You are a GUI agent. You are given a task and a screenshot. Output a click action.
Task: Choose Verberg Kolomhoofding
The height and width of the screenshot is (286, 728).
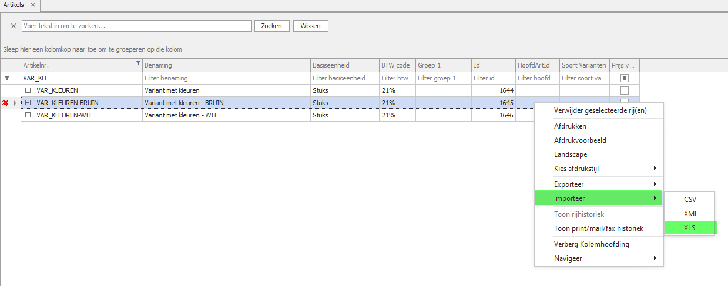(x=599, y=244)
